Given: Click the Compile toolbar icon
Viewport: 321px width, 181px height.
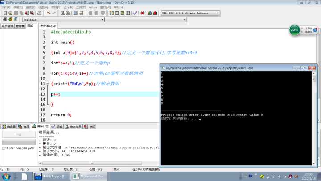Looking at the screenshot, I should [x=111, y=13].
